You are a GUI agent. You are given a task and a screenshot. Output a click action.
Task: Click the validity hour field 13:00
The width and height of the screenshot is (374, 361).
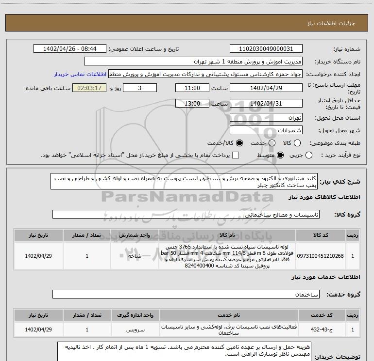(x=192, y=104)
